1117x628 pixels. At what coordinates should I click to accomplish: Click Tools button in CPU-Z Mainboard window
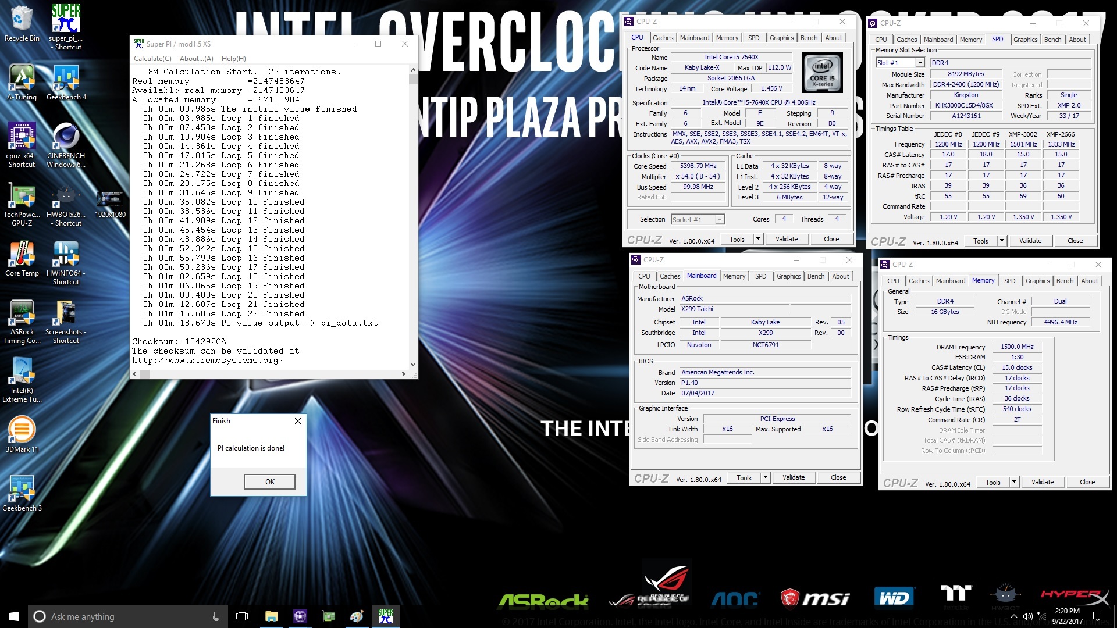tap(744, 477)
